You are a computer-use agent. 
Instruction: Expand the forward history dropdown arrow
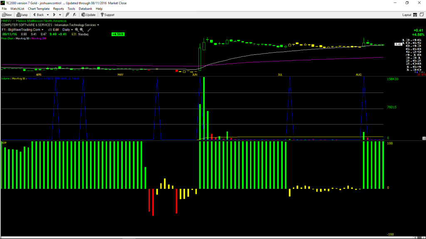click(60, 15)
